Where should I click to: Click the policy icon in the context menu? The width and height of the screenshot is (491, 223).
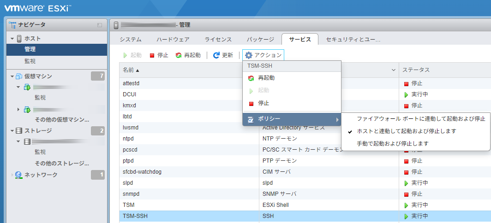(251, 119)
